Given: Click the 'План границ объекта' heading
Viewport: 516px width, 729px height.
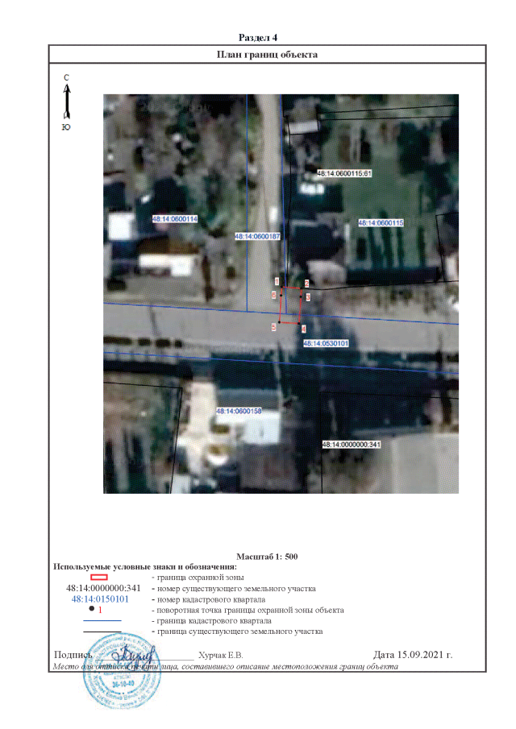Looking at the screenshot, I should point(268,55).
